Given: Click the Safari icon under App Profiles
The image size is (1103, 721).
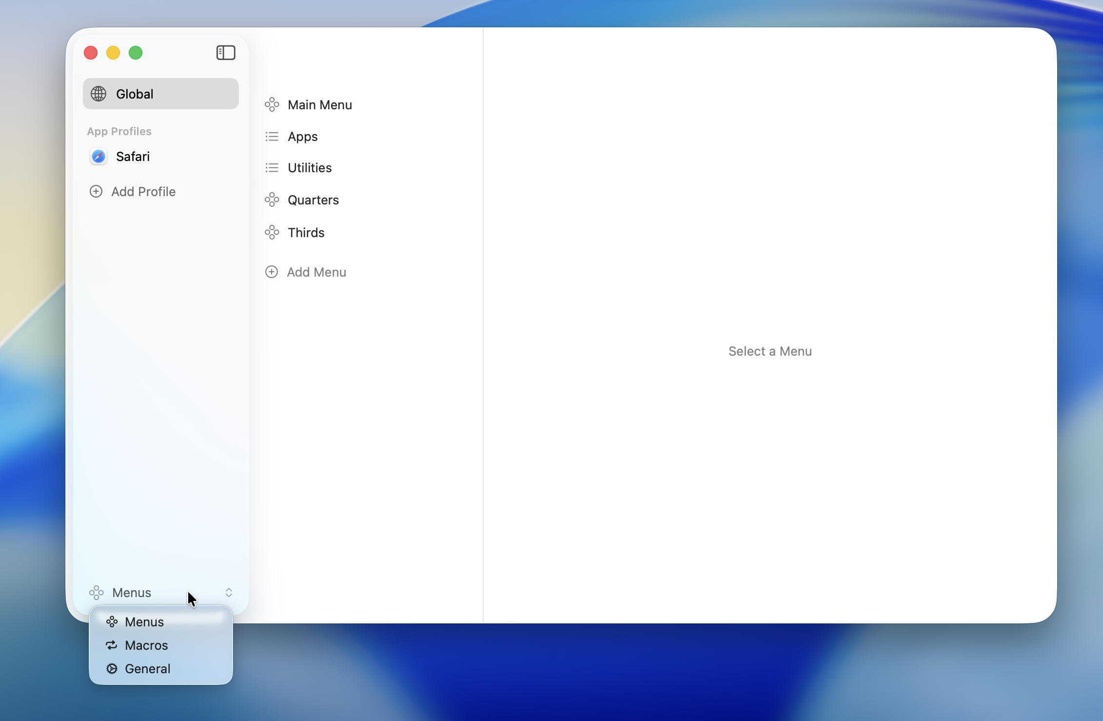Looking at the screenshot, I should coord(98,157).
